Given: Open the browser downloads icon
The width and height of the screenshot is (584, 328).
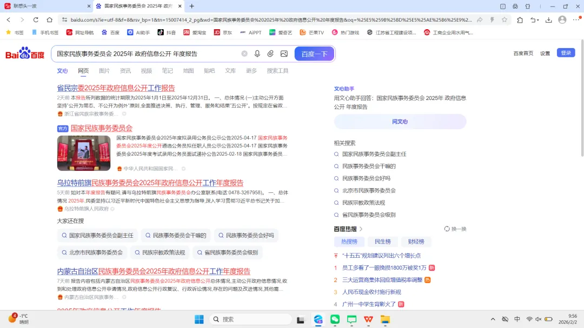Looking at the screenshot, I should point(549,20).
